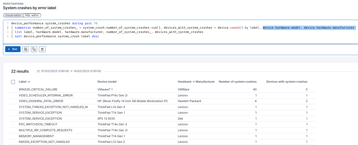Run the NQL query
Image resolution: width=358 pixels, height=145 pixels.
pyautogui.click(x=13, y=49)
